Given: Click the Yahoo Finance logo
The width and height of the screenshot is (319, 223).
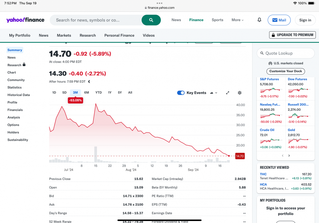Looking at the screenshot, I should point(25,20).
